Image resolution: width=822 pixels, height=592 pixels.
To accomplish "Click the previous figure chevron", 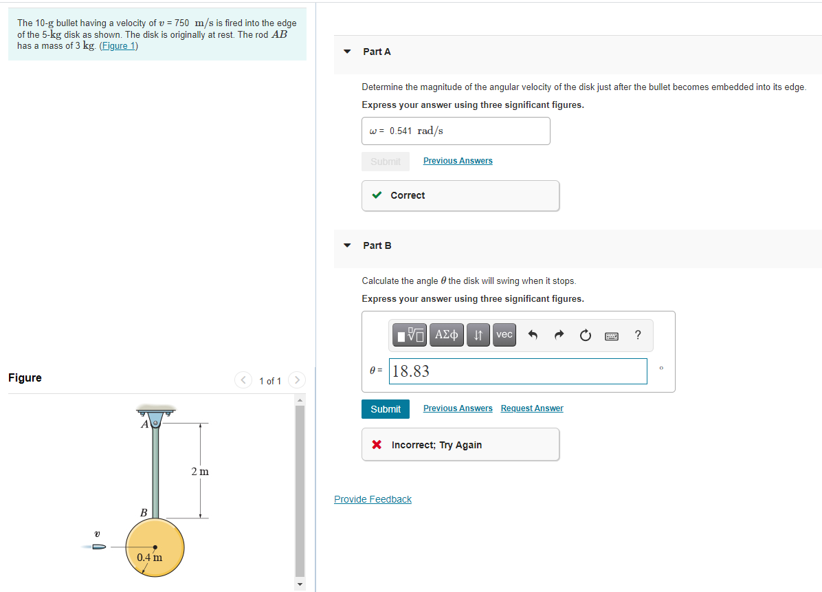I will click(243, 380).
